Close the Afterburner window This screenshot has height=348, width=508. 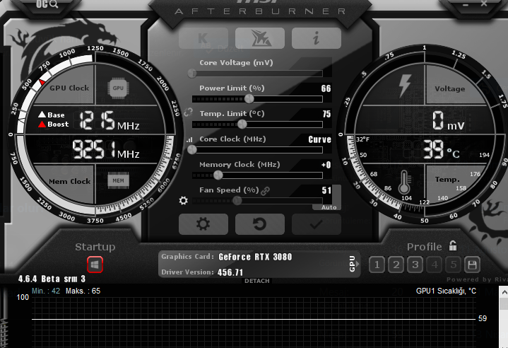click(484, 4)
